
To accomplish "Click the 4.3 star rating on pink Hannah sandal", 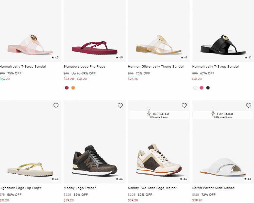I will pyautogui.click(x=55, y=57).
